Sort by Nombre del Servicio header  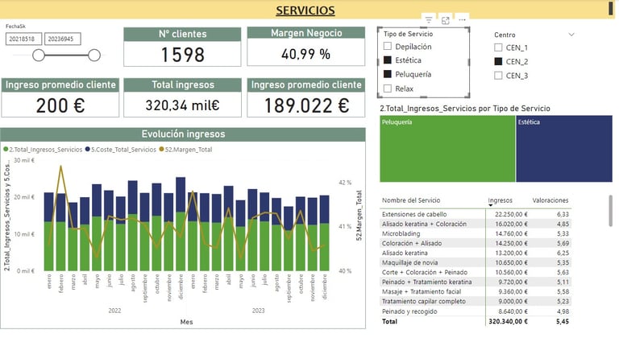410,200
